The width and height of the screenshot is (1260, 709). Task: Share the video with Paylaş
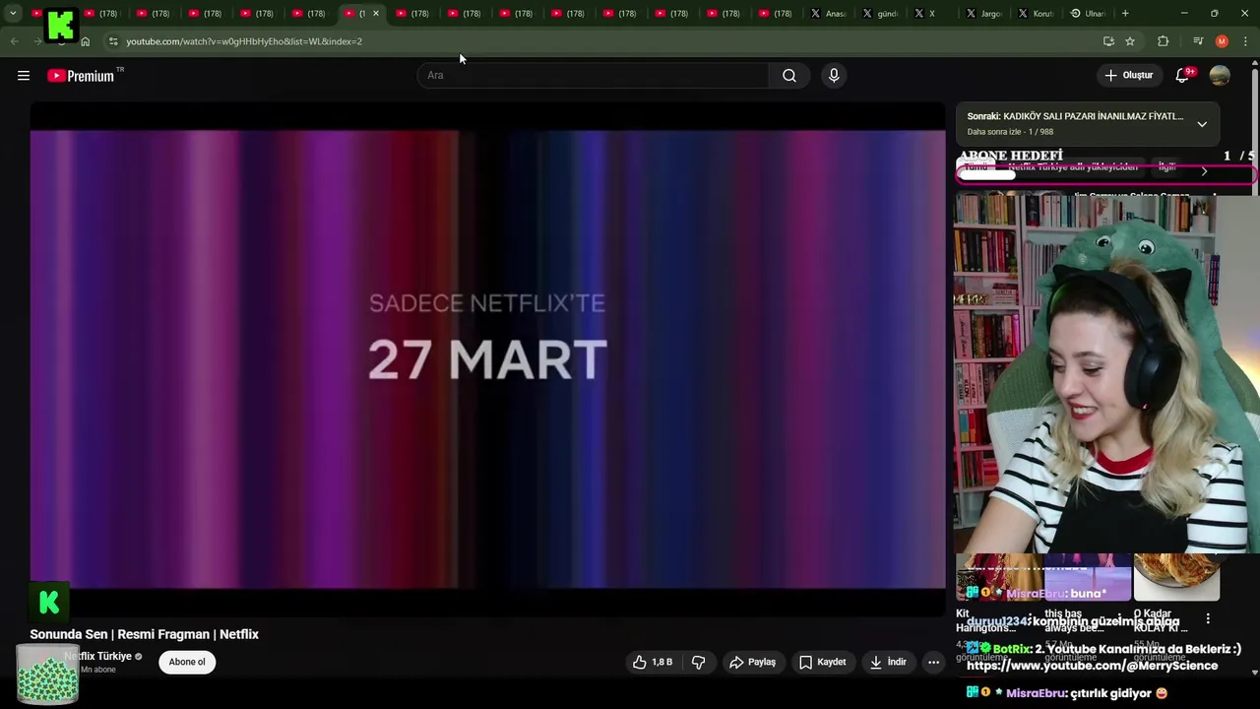(753, 663)
